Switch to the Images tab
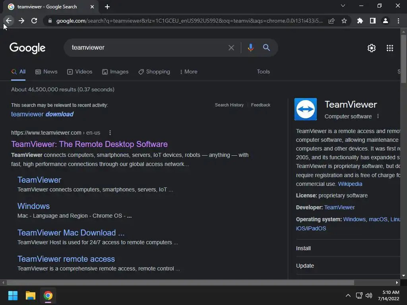 (115, 72)
